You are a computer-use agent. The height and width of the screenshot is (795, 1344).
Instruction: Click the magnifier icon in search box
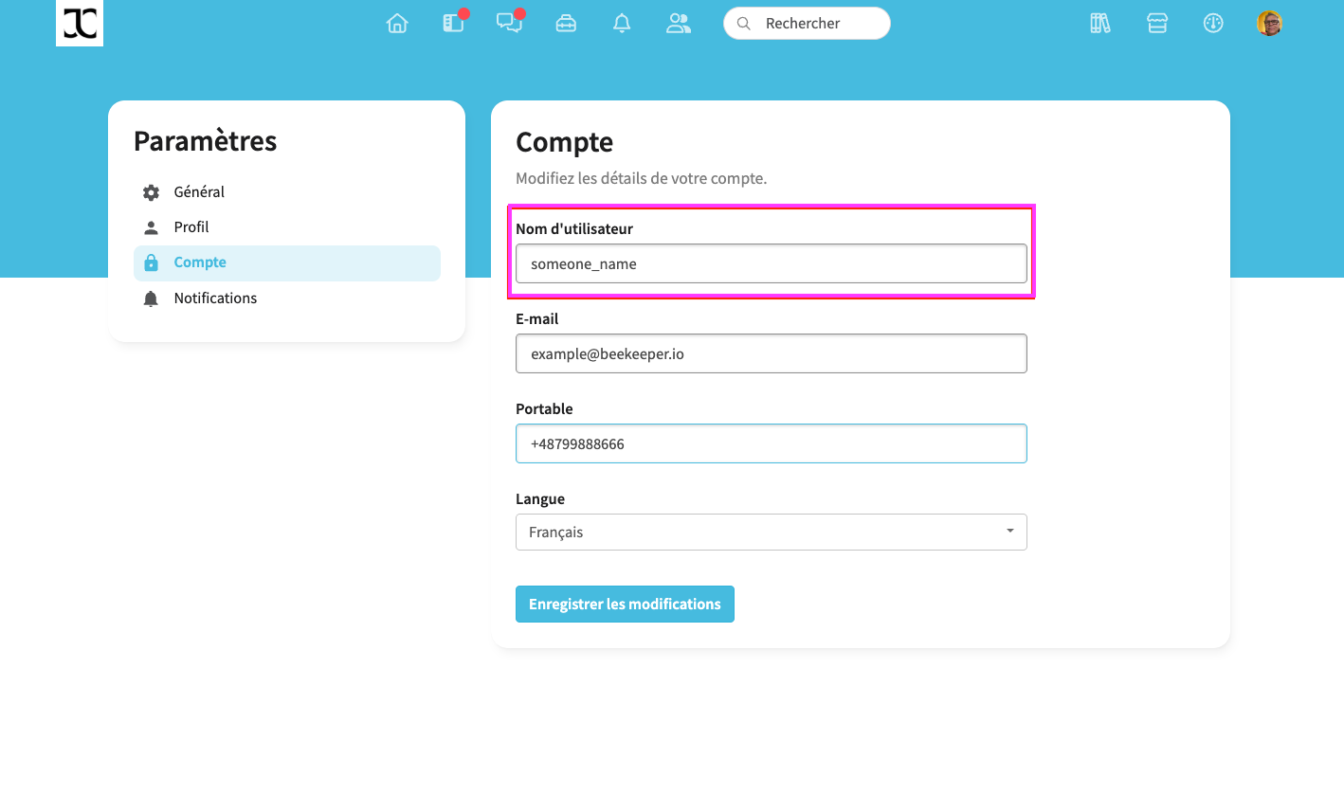coord(744,24)
